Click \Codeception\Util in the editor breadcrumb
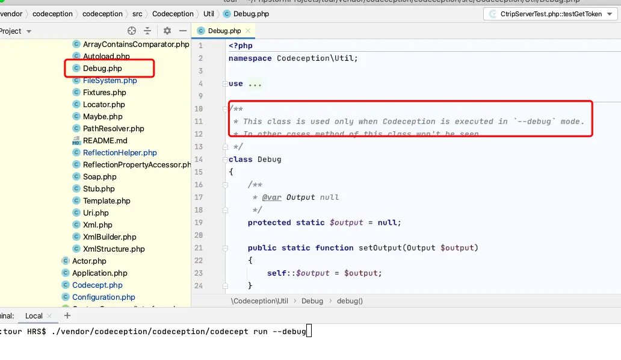Viewport: 621px width, 360px height. (259, 301)
